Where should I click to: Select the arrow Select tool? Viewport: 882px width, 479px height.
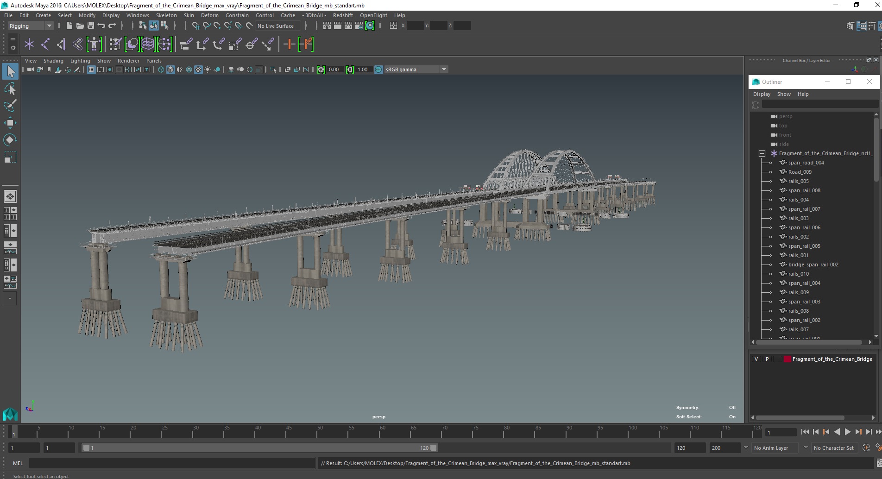[10, 71]
